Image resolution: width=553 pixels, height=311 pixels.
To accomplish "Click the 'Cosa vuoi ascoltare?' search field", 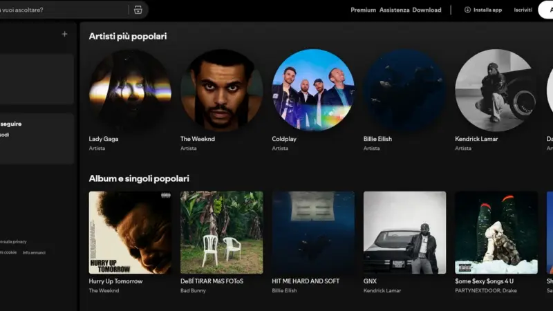I will click(62, 10).
